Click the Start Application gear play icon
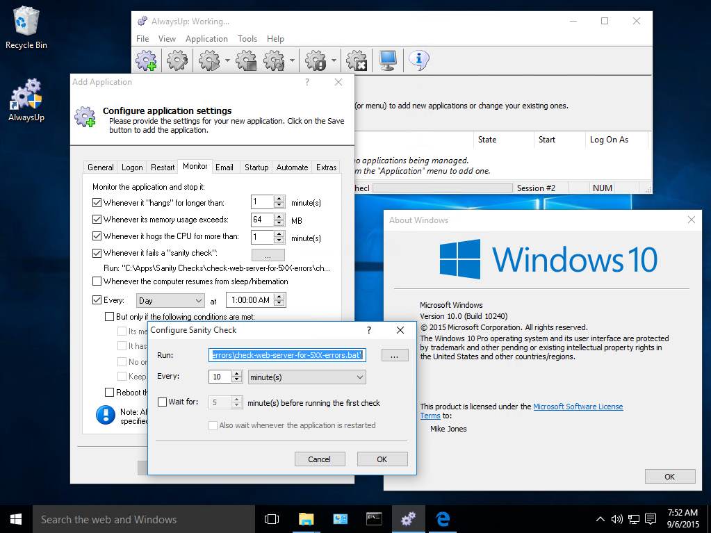Image resolution: width=711 pixels, height=533 pixels. tap(209, 60)
